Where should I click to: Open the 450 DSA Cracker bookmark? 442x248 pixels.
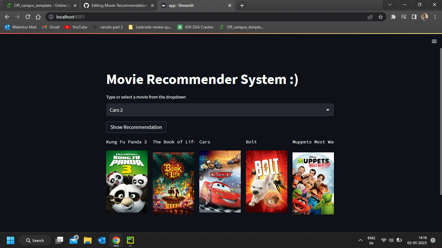pyautogui.click(x=196, y=27)
